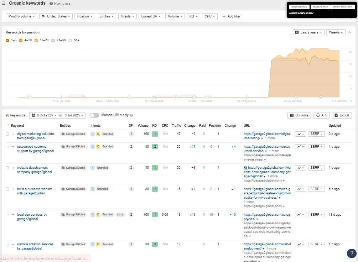The width and height of the screenshot is (358, 262).
Task: Click plus icon for digital marketing solutions keyword
Action: point(13,134)
